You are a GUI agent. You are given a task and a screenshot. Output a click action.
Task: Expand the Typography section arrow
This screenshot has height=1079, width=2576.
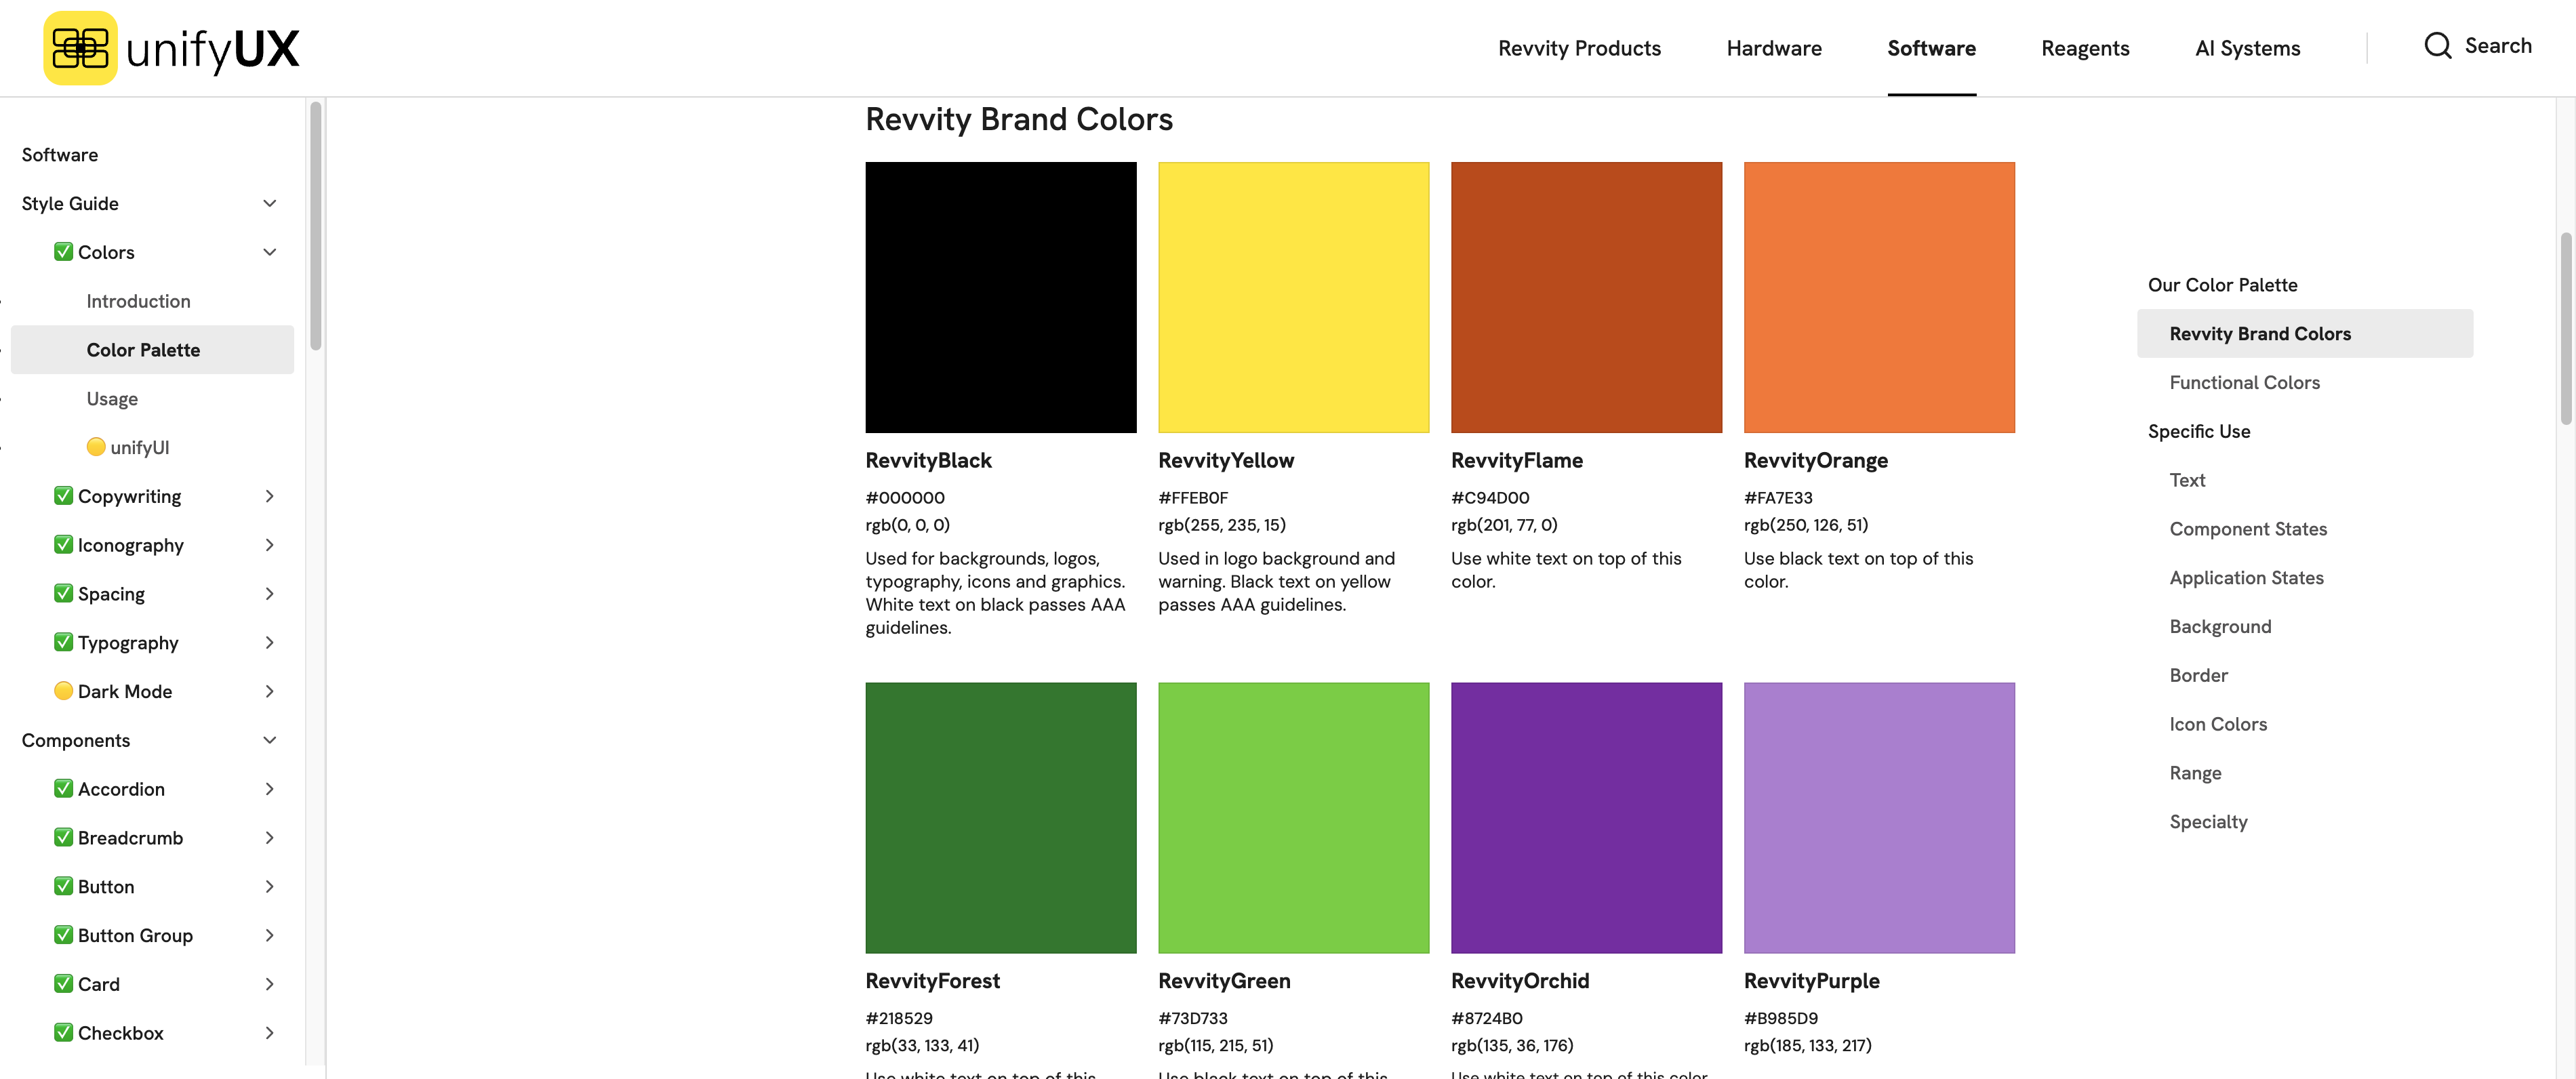(x=269, y=642)
